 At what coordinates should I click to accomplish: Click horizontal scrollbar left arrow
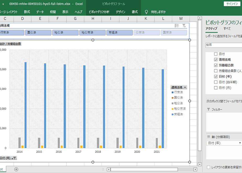click(109, 169)
